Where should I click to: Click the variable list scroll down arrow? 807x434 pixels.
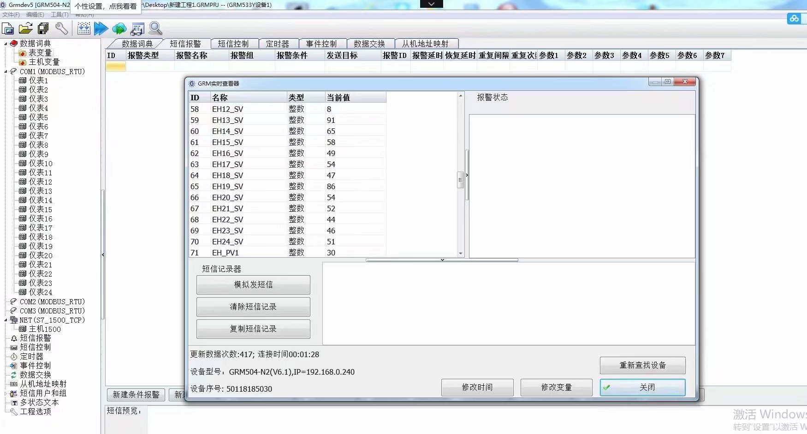(x=460, y=253)
